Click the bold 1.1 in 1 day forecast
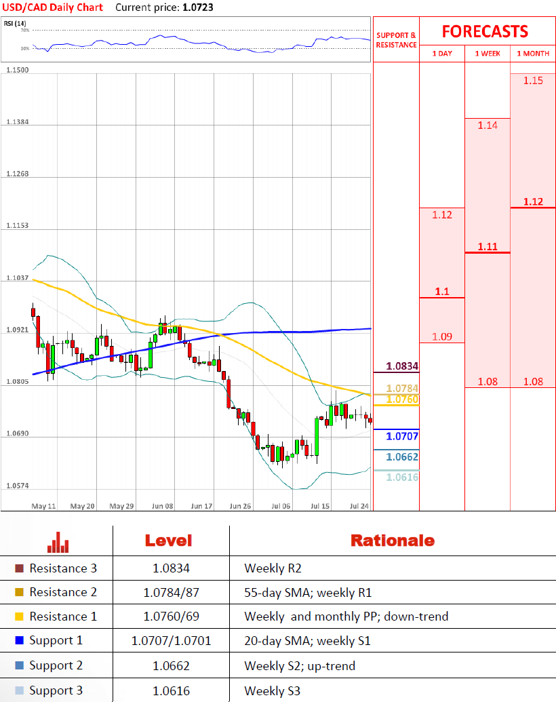556x702 pixels. pos(442,292)
